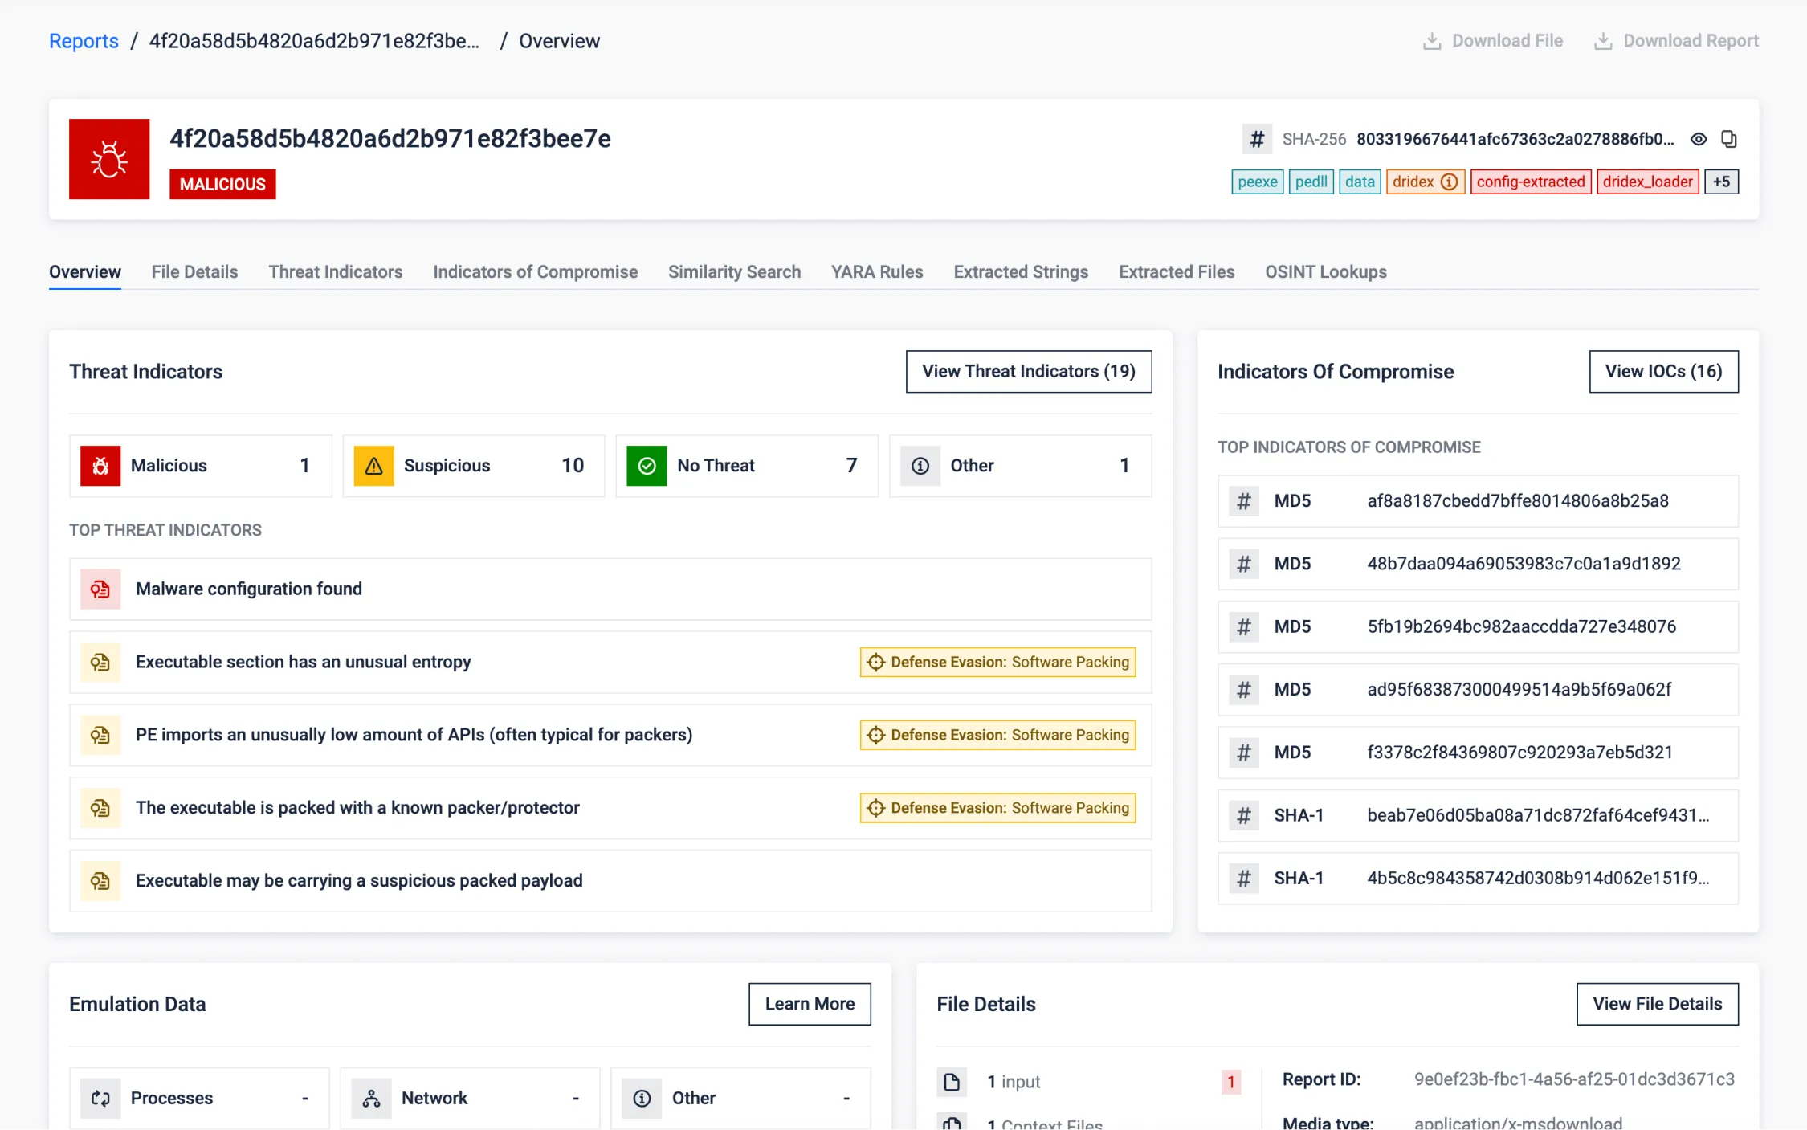Go back to Reports breadcrumb link
Viewport: 1807px width, 1130px height.
84,41
